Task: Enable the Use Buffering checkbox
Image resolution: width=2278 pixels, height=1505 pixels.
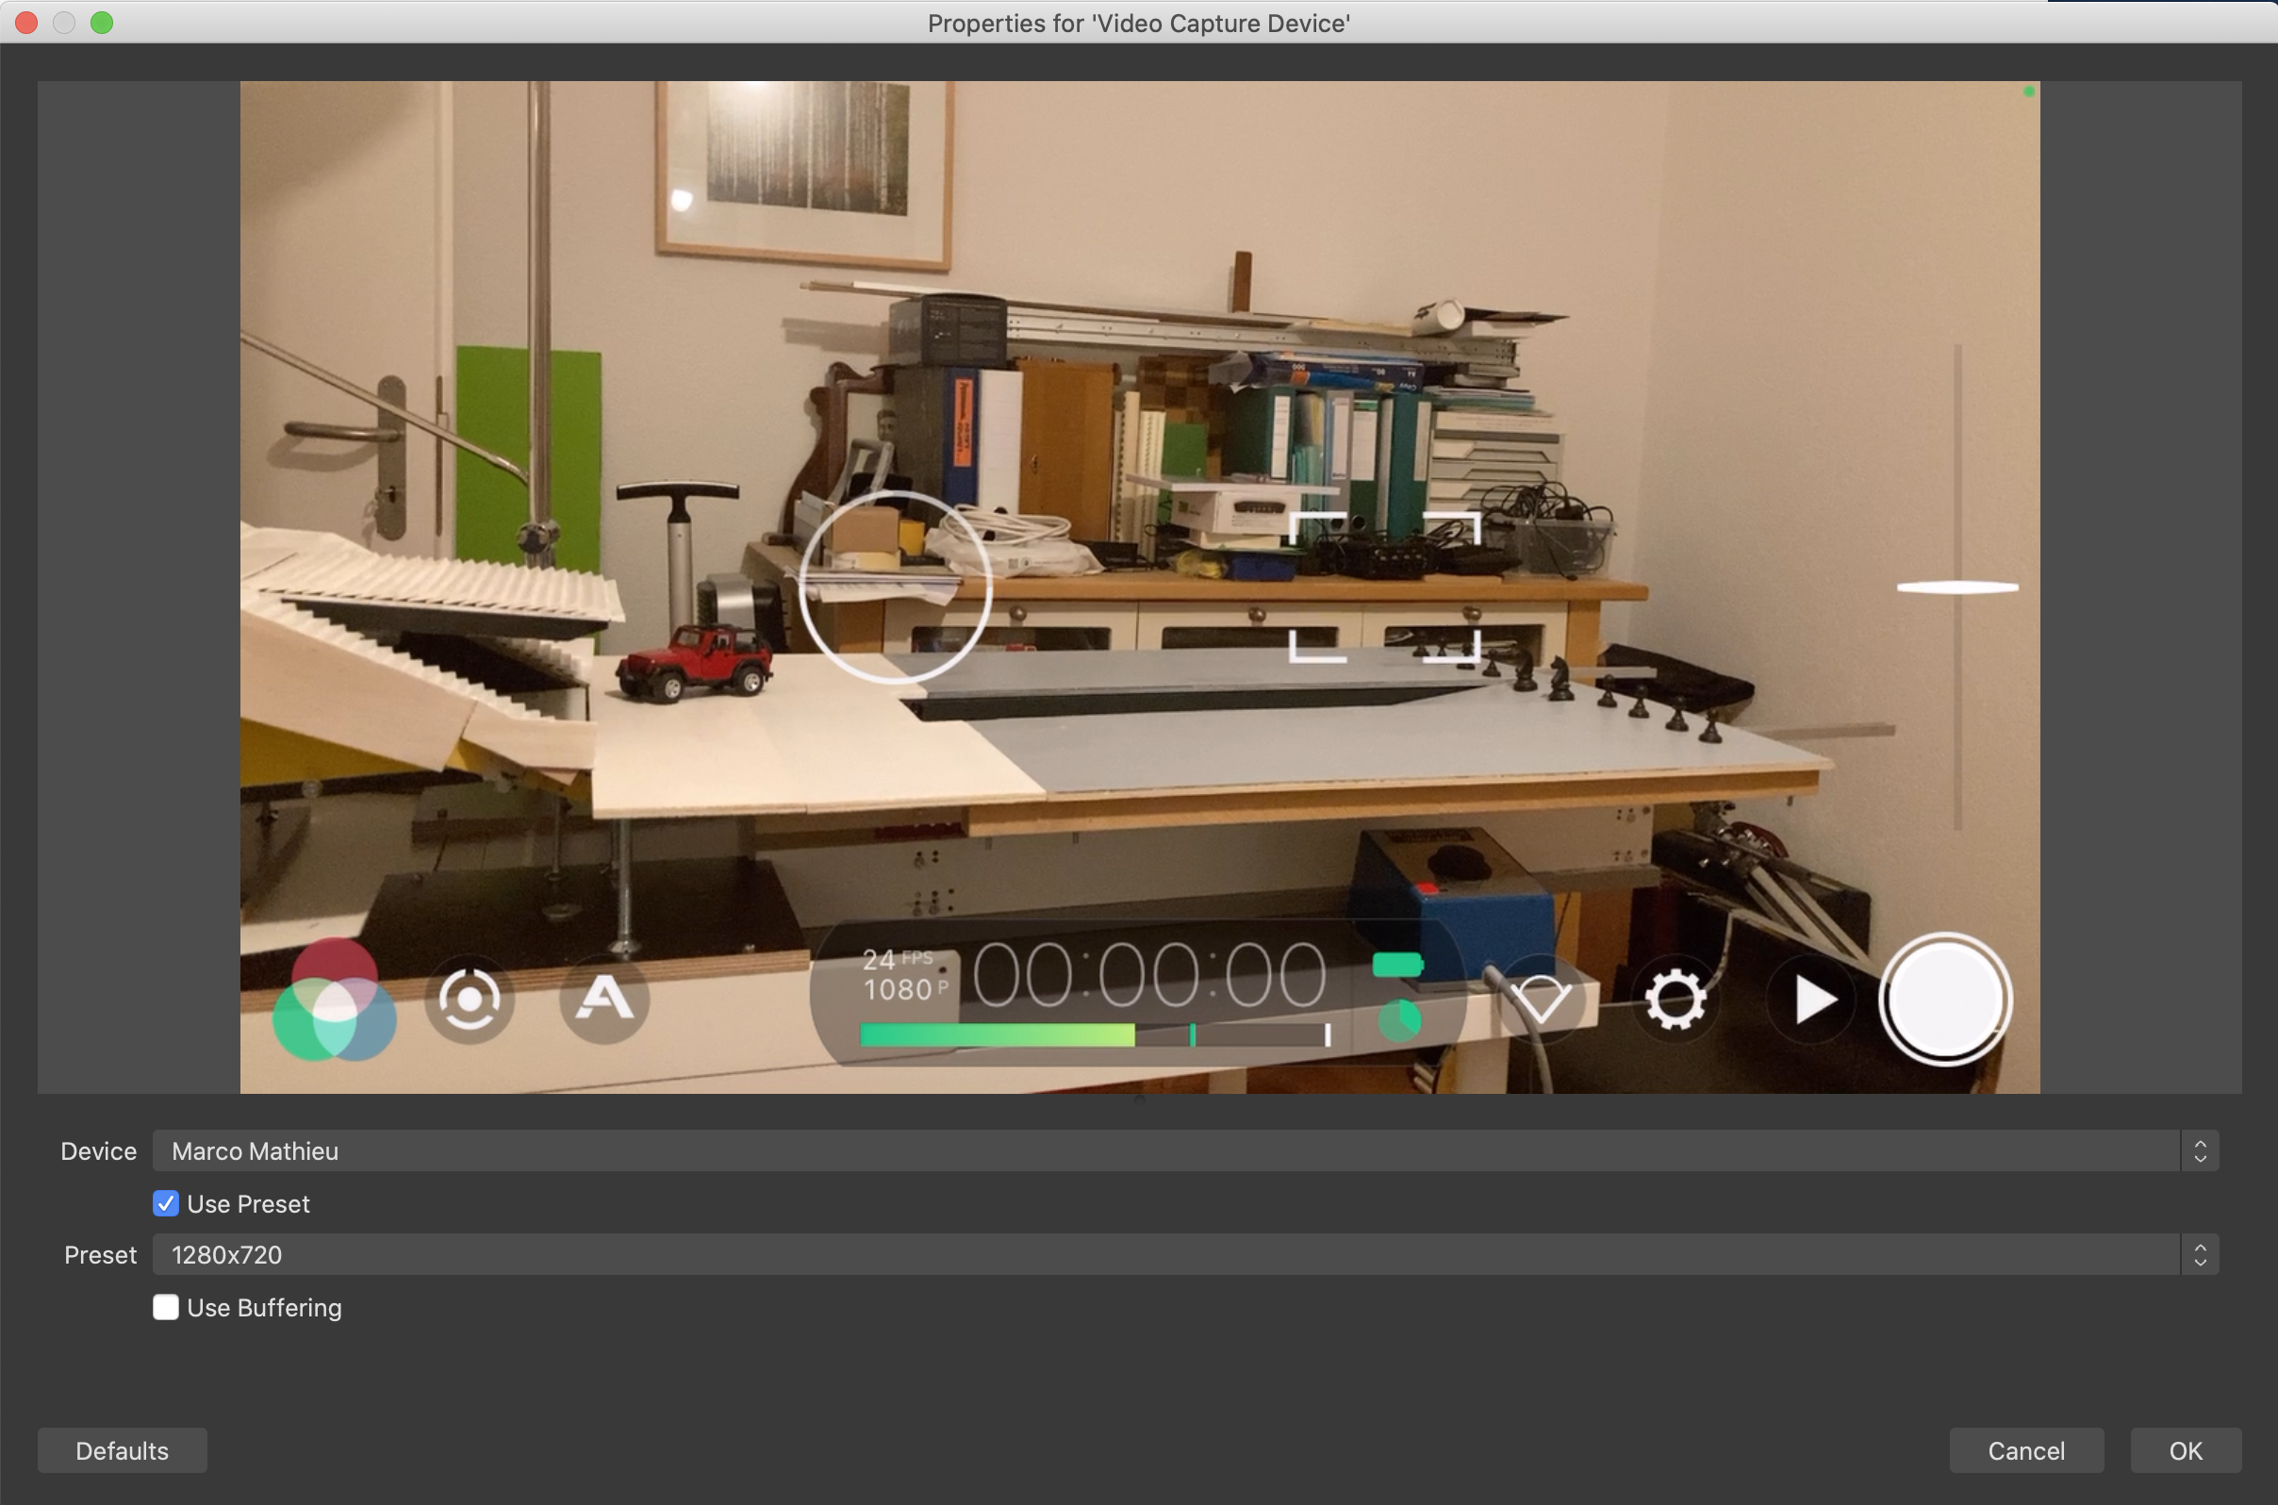Action: tap(166, 1307)
